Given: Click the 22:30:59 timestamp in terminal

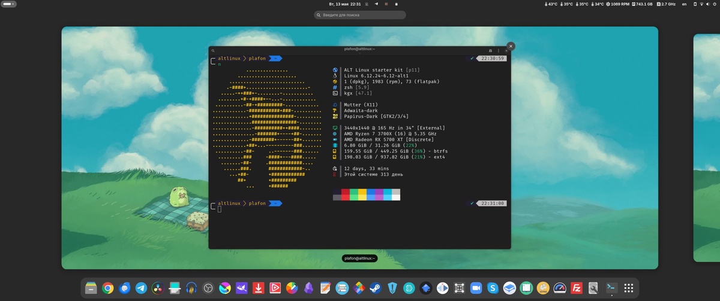Looking at the screenshot, I should tap(492, 59).
